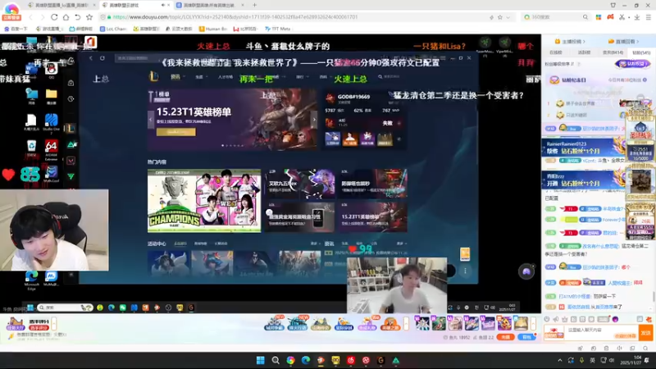Click the Douyu URL address bar
Screen dimensions: 656x369
click(x=293, y=17)
